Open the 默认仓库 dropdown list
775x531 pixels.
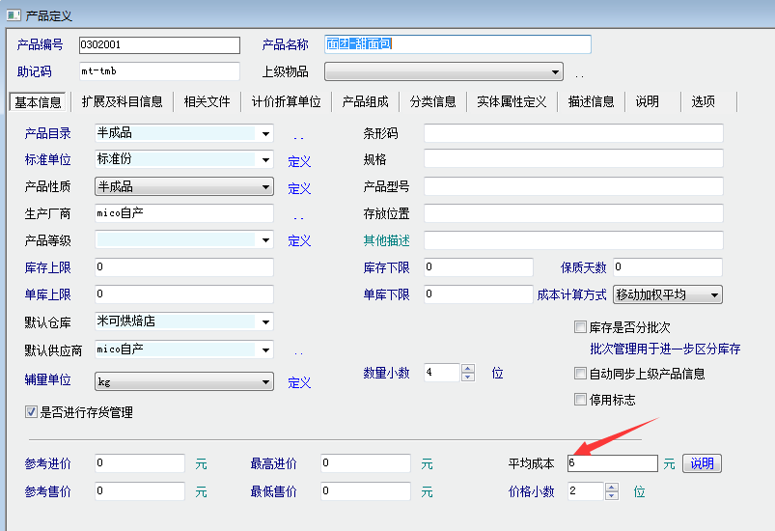265,321
